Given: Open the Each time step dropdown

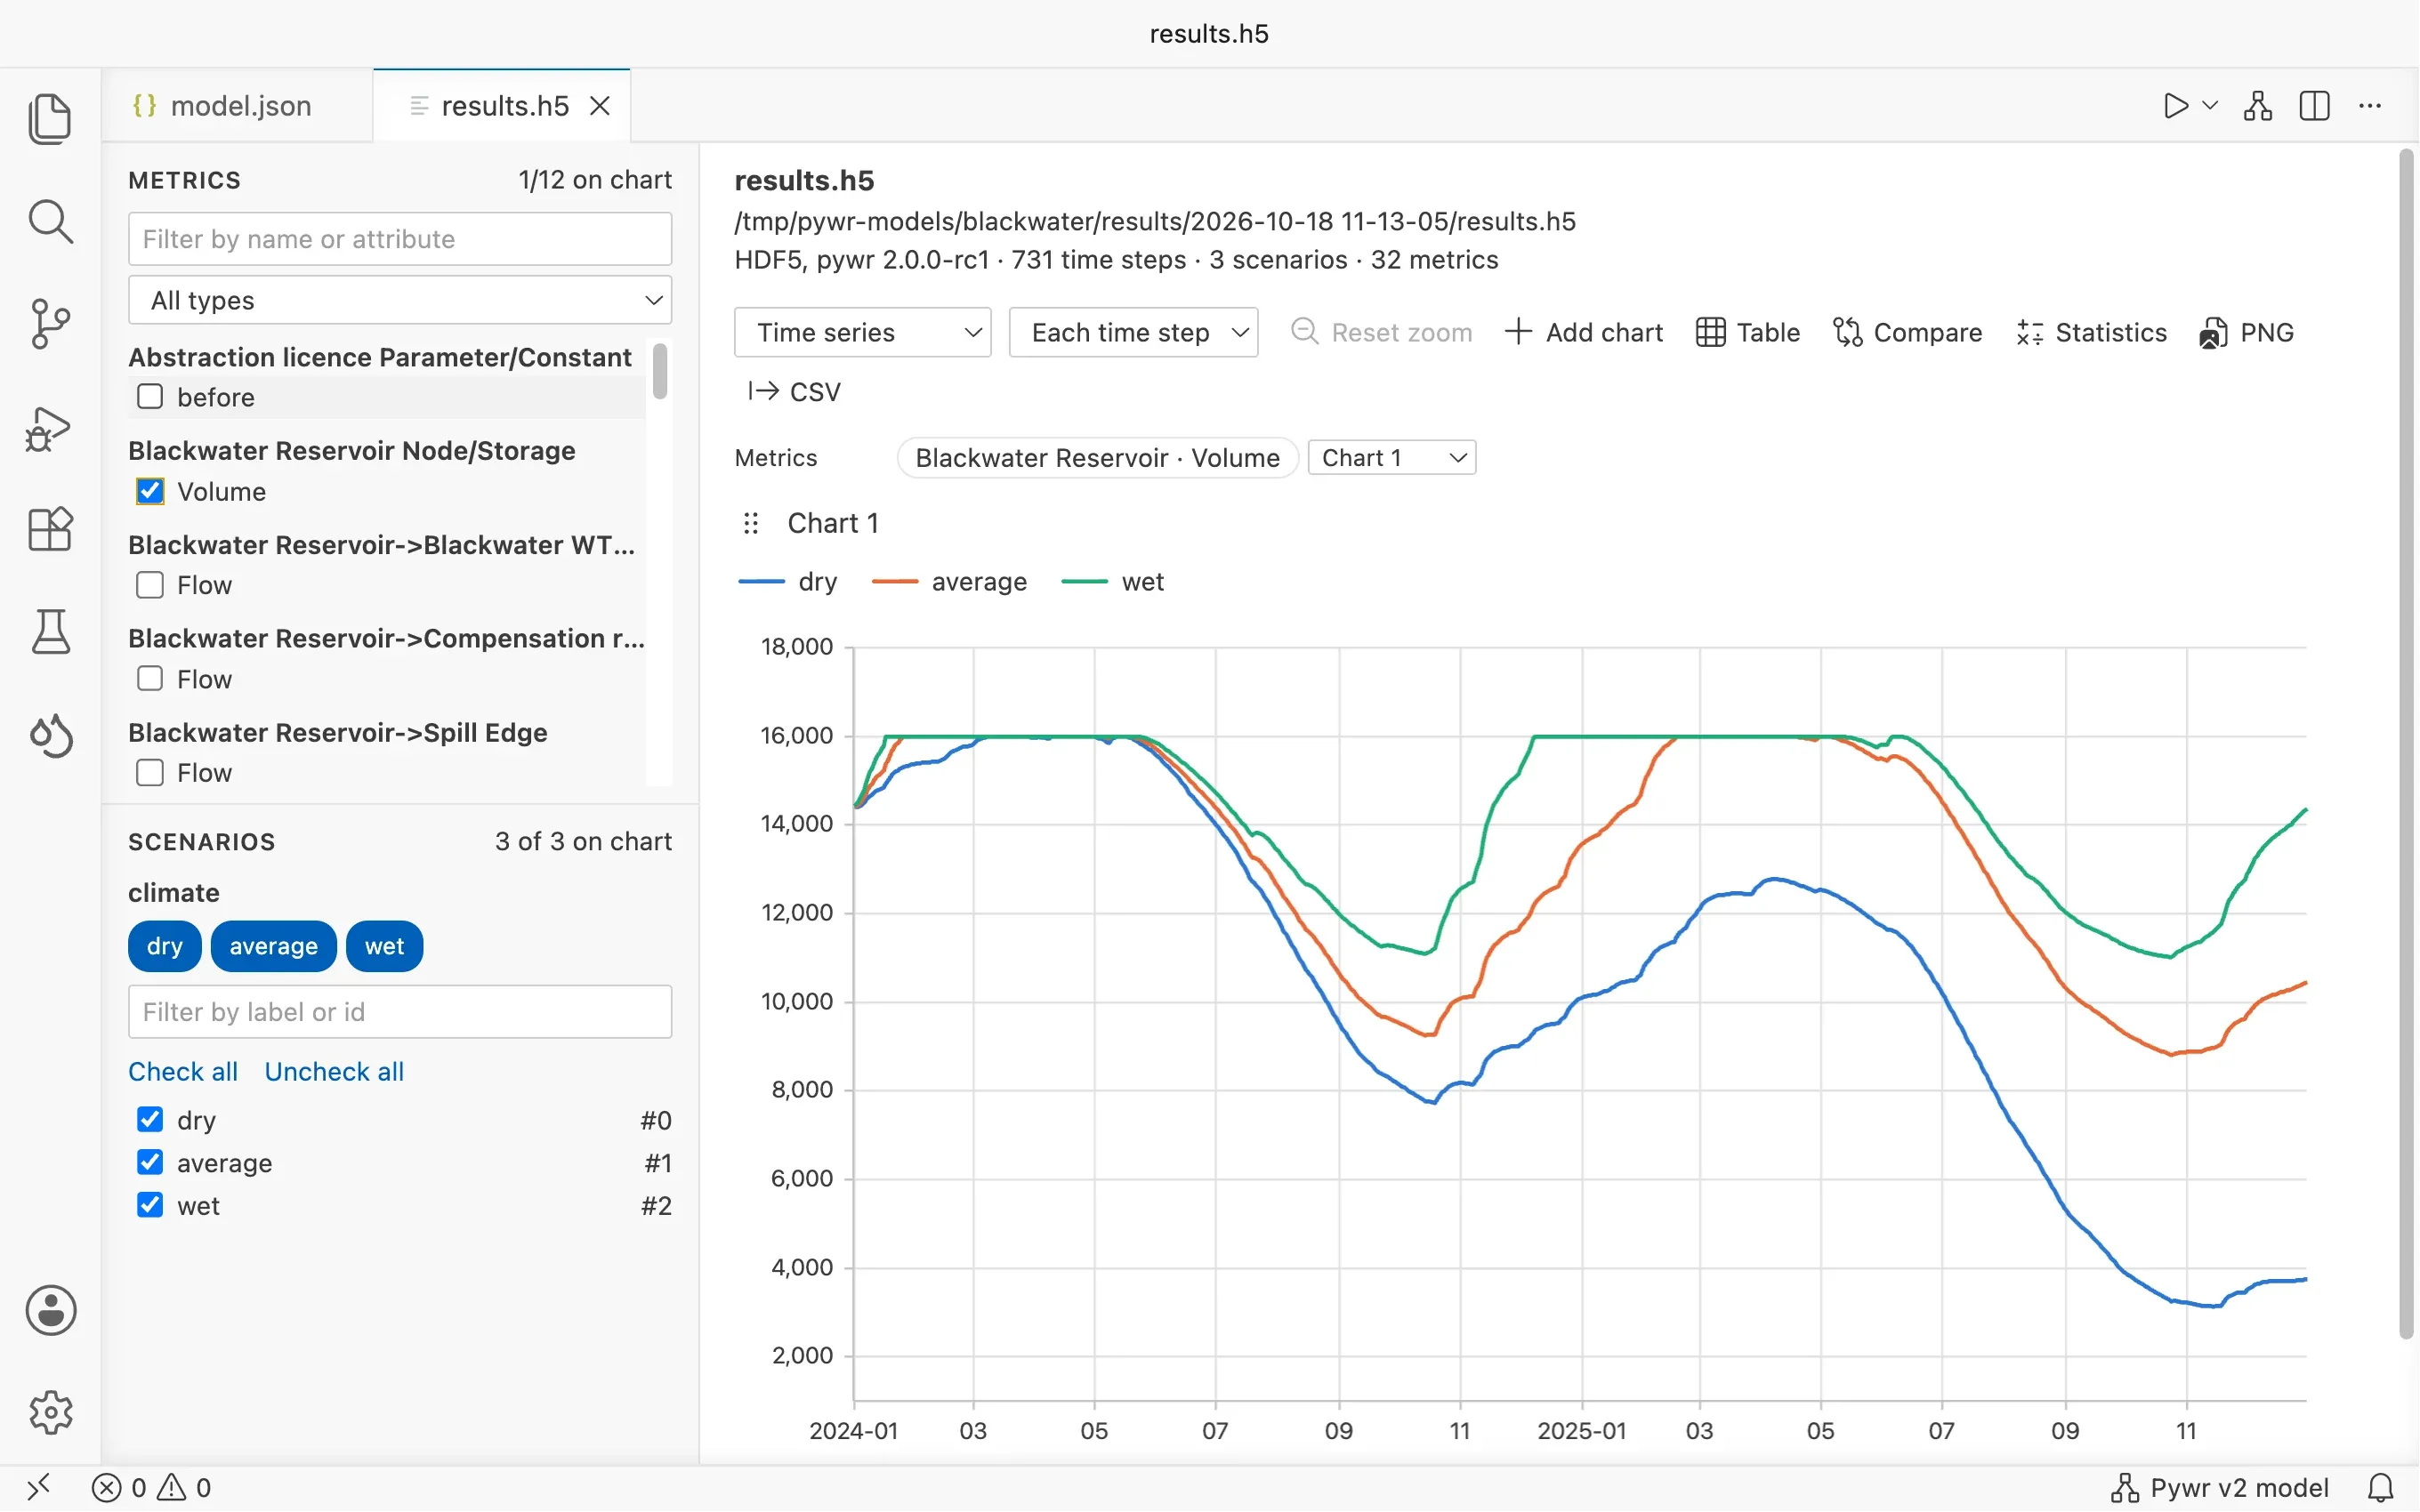Looking at the screenshot, I should click(x=1133, y=332).
